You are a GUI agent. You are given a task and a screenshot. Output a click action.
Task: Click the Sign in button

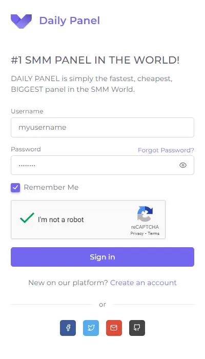click(102, 257)
